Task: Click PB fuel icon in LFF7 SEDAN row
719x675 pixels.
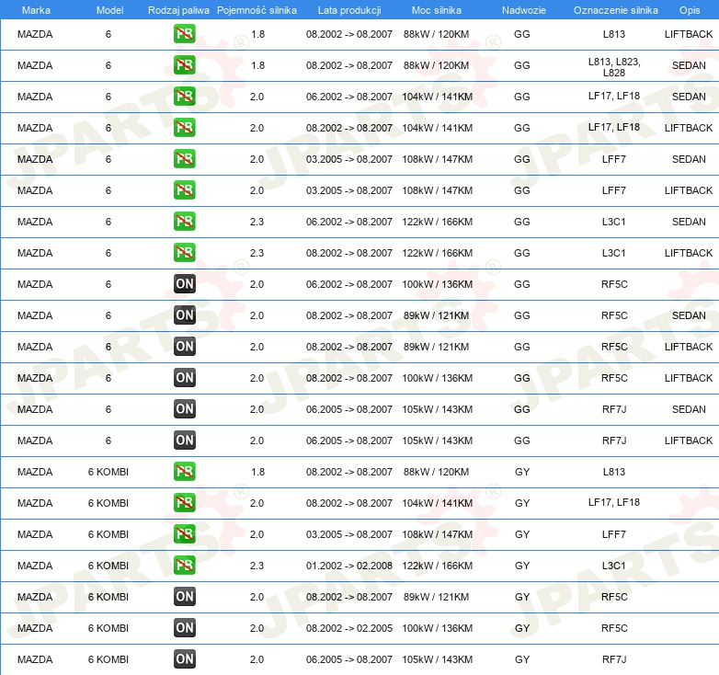Action: pyautogui.click(x=184, y=159)
